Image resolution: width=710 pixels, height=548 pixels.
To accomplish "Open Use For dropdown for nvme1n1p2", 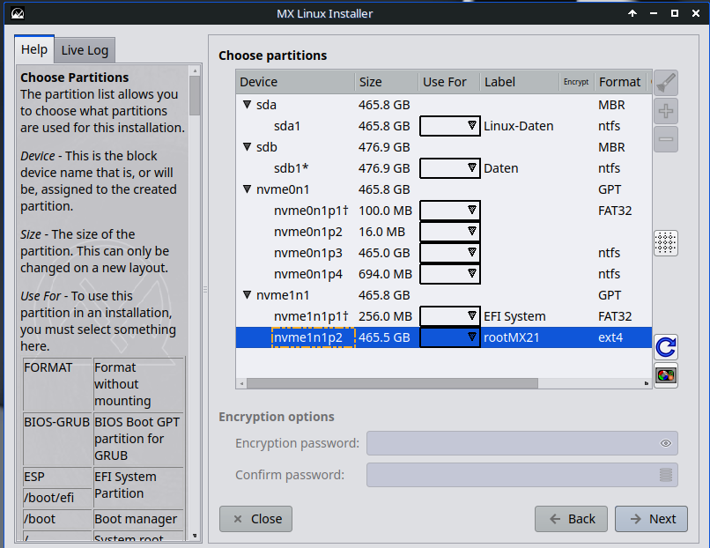I will point(449,337).
